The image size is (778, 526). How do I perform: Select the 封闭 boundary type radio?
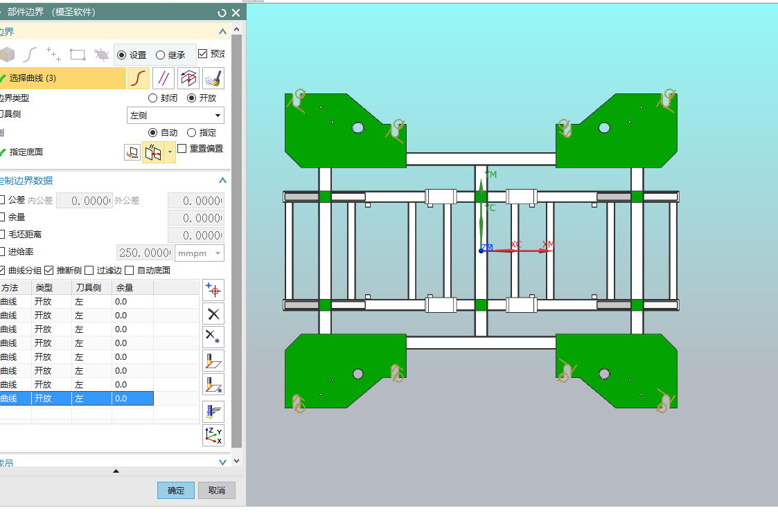(x=153, y=98)
